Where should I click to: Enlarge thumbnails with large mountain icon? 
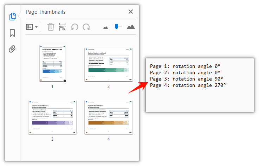131,27
